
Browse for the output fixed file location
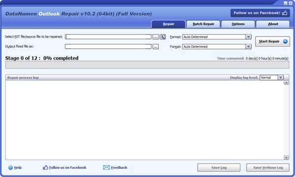pos(155,47)
